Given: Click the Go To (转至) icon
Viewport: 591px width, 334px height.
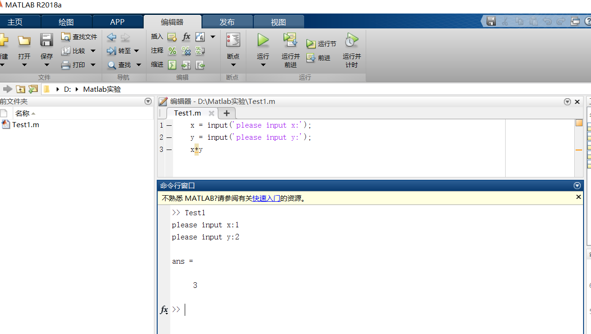Looking at the screenshot, I should tap(111, 51).
